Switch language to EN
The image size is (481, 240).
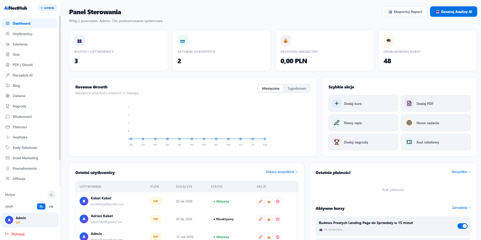(51, 206)
